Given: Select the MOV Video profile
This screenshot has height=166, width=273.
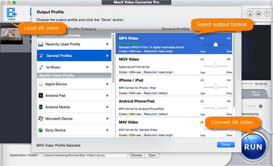Looking at the screenshot, I should pos(174,65).
